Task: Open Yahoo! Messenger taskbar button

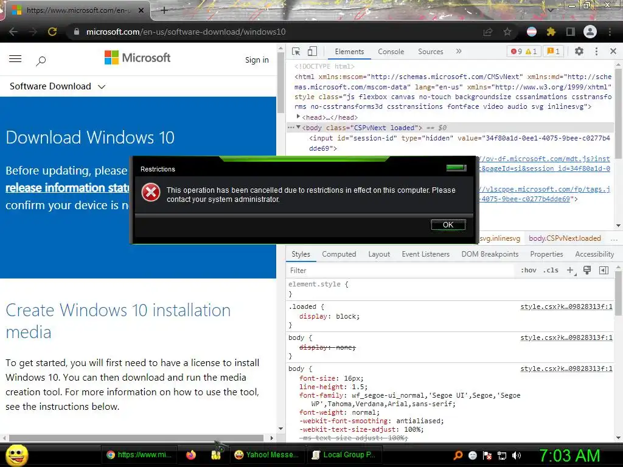Action: (x=267, y=455)
